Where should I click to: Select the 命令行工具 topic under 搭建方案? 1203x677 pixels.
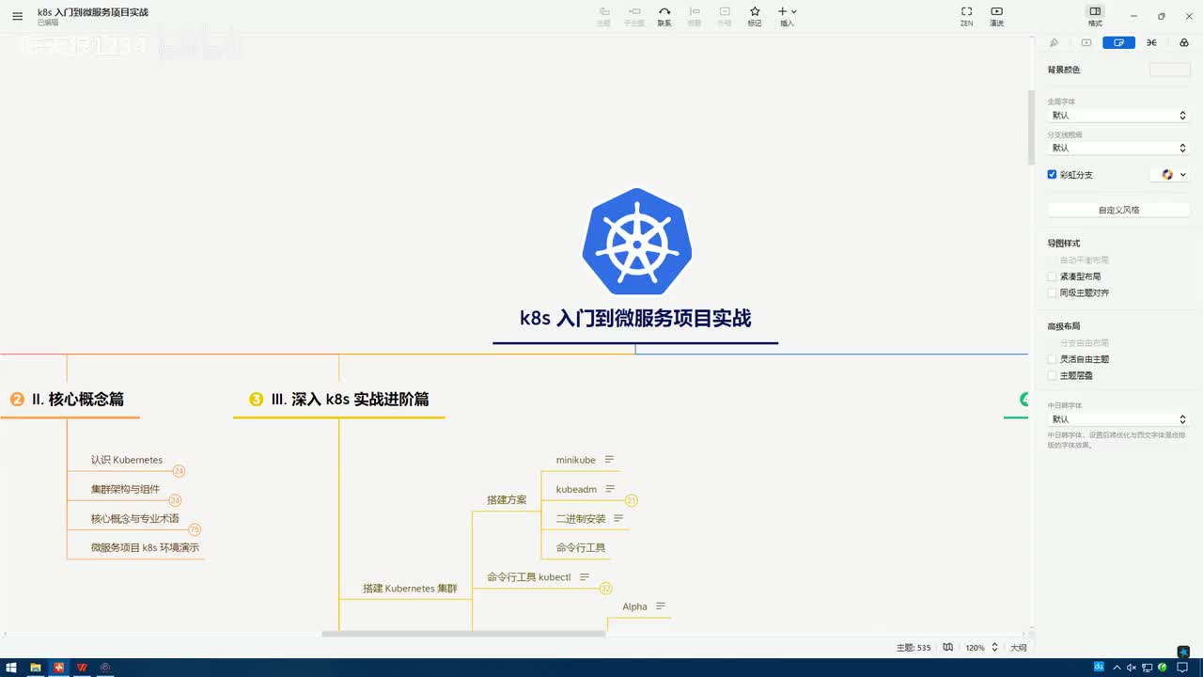tap(581, 547)
